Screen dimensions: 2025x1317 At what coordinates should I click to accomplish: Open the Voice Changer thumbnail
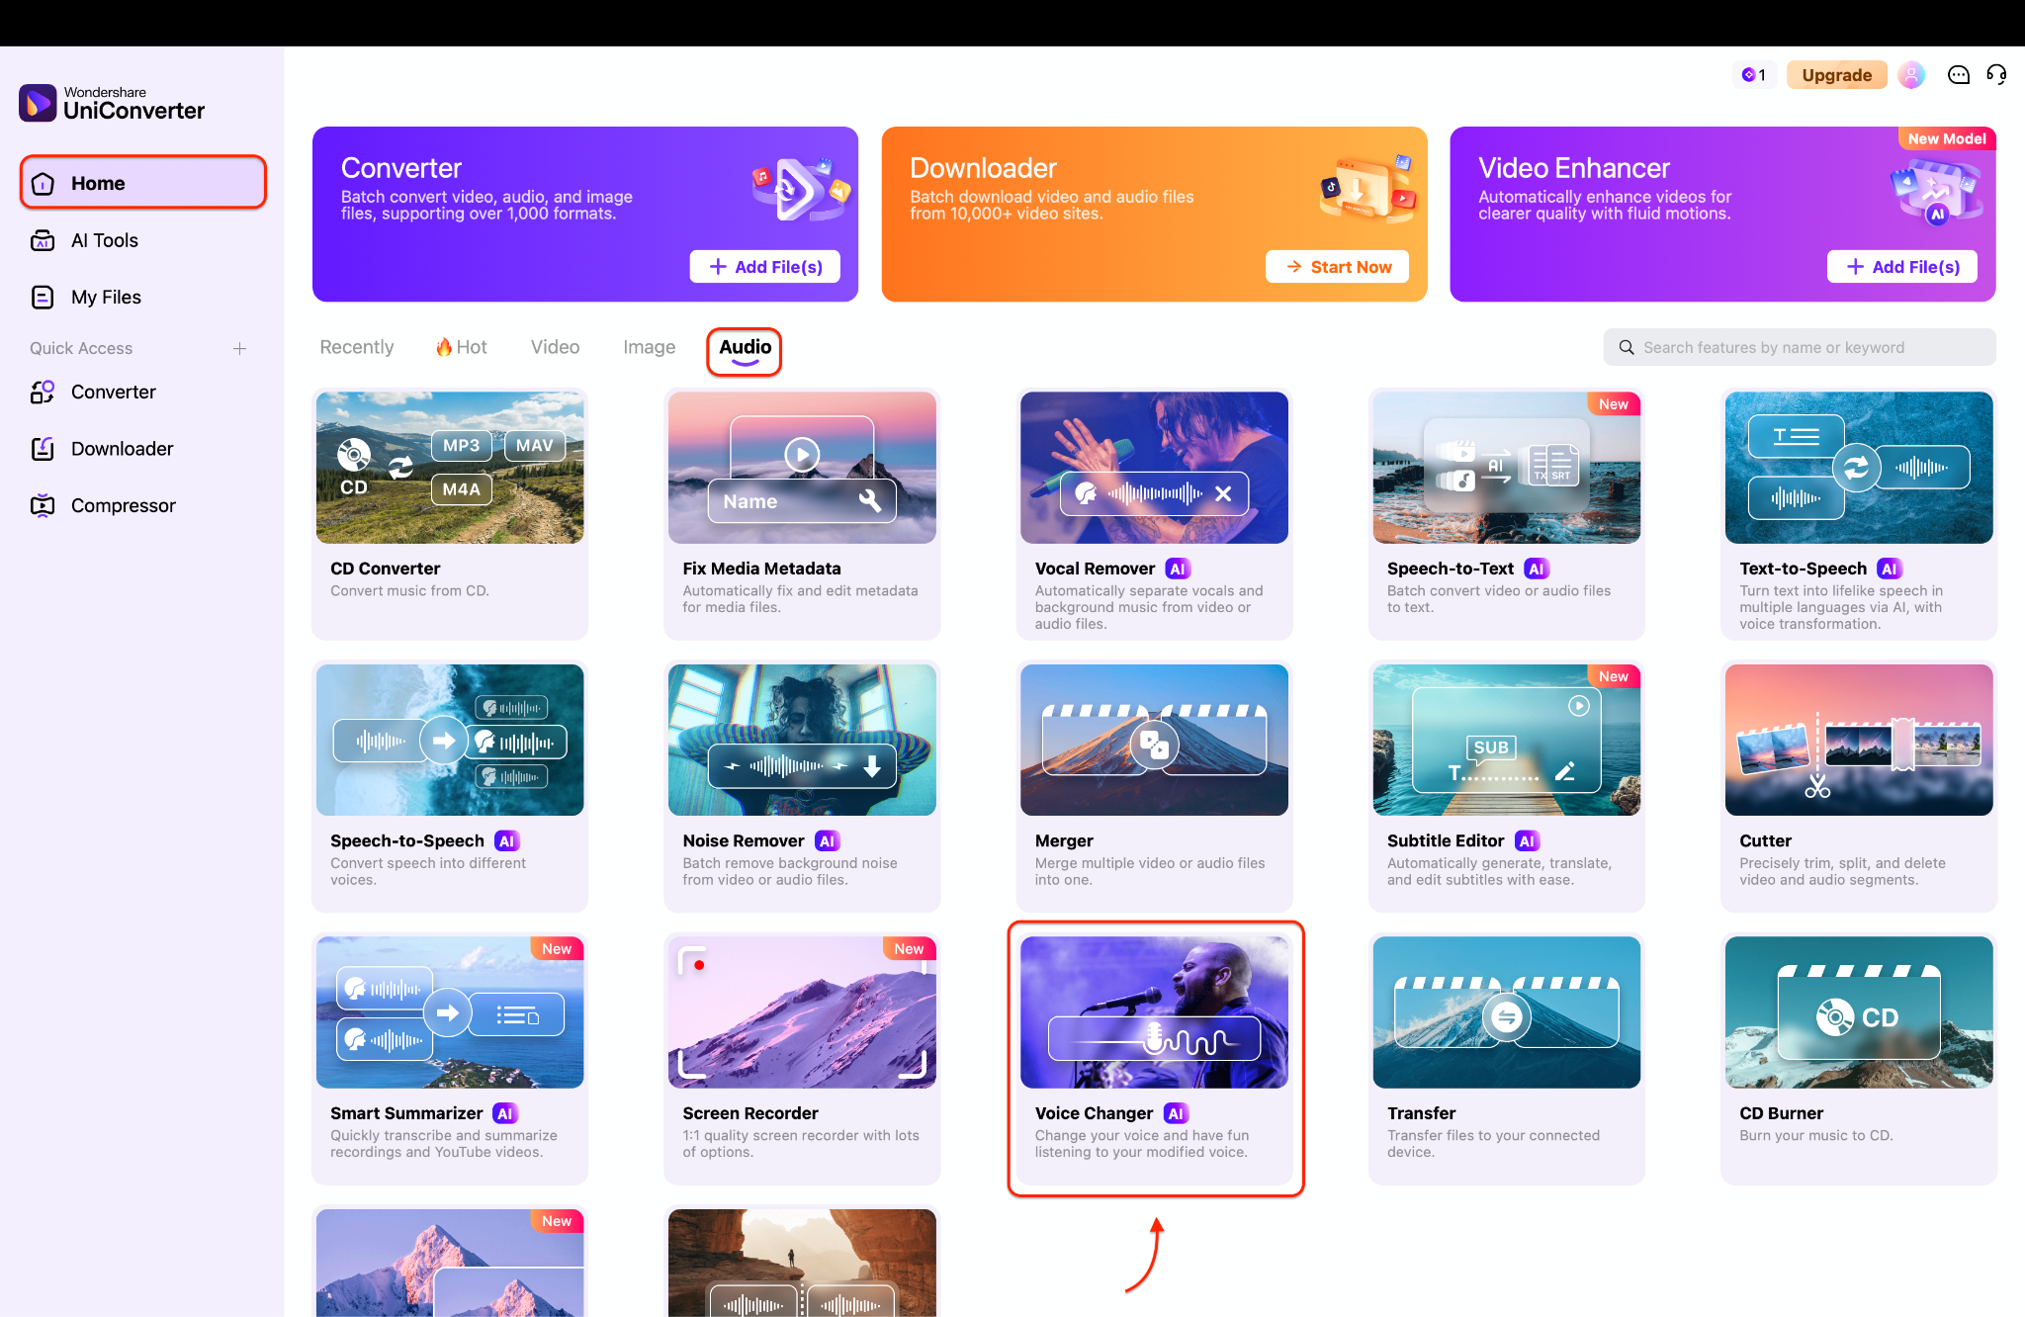click(1154, 1012)
